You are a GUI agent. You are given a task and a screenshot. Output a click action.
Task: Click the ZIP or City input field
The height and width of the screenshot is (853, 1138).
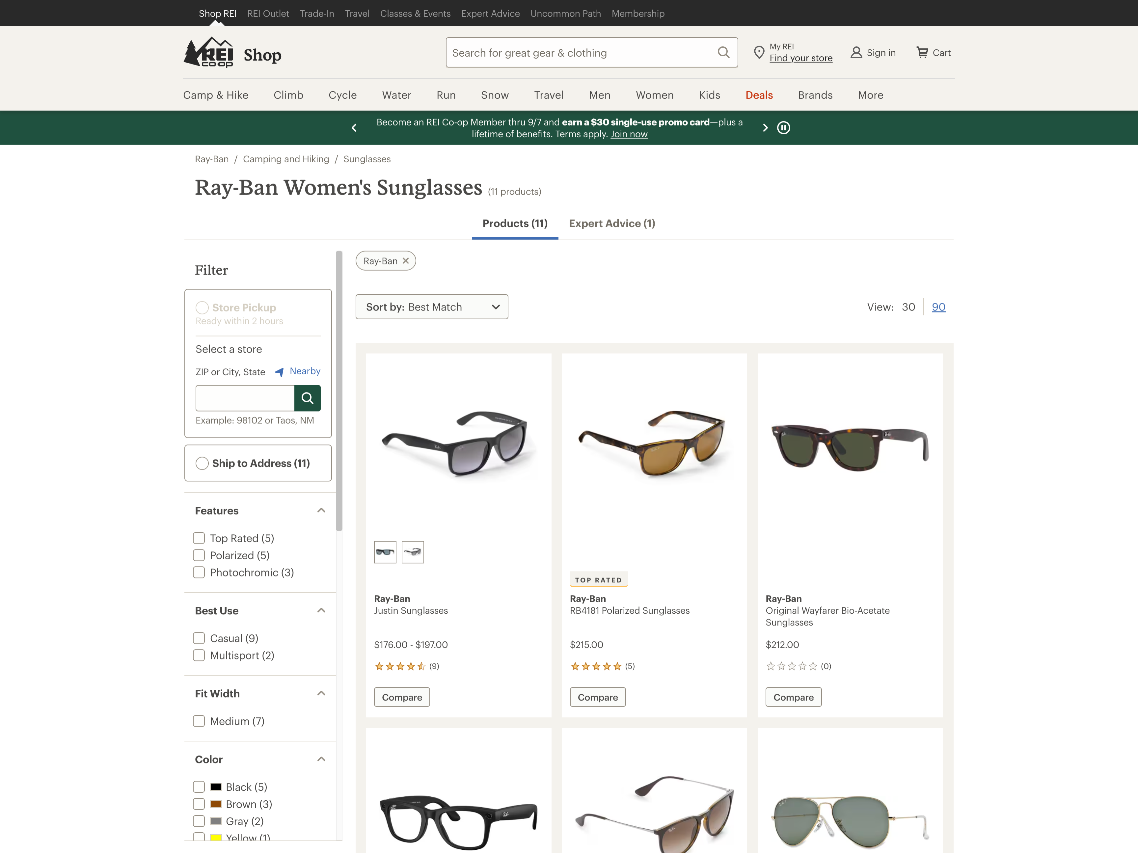(245, 398)
